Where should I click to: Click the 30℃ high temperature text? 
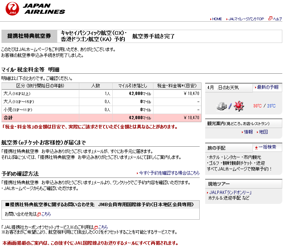257,106
